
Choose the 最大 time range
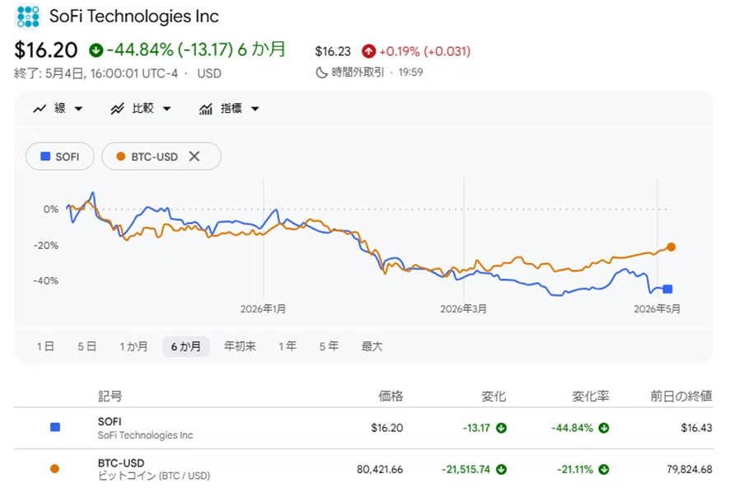[372, 346]
